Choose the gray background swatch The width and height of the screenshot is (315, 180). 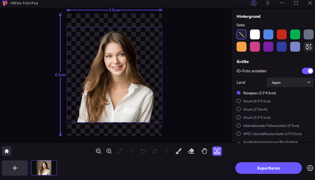[308, 34]
